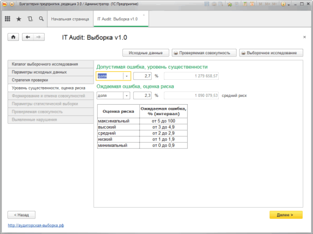The height and width of the screenshot is (234, 313).
Task: Click the от 0 до 0,9 interval cell
Action: coord(163,145)
